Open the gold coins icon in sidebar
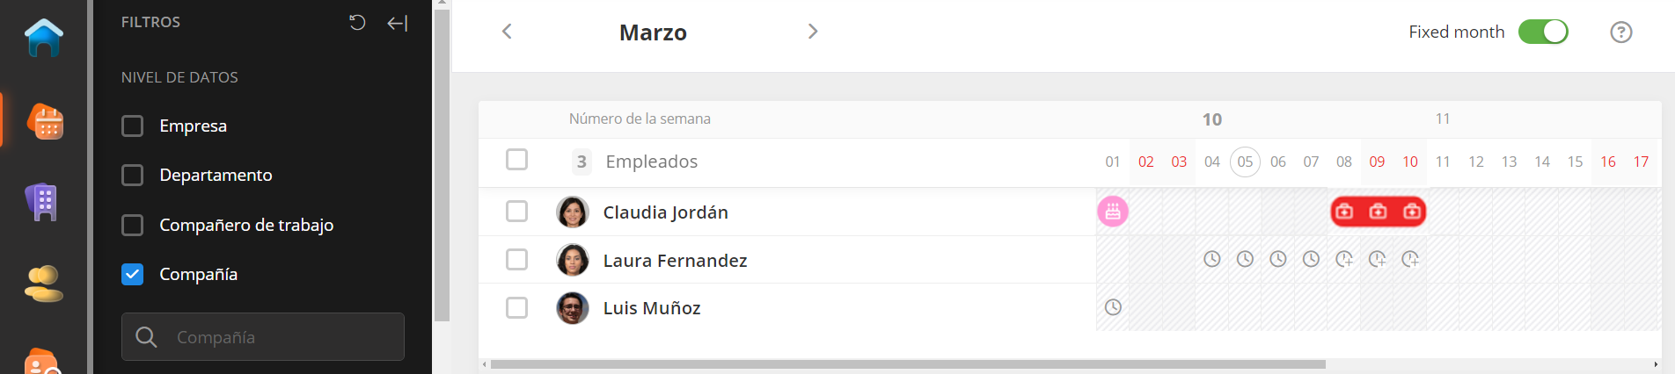The width and height of the screenshot is (1675, 374). tap(43, 283)
